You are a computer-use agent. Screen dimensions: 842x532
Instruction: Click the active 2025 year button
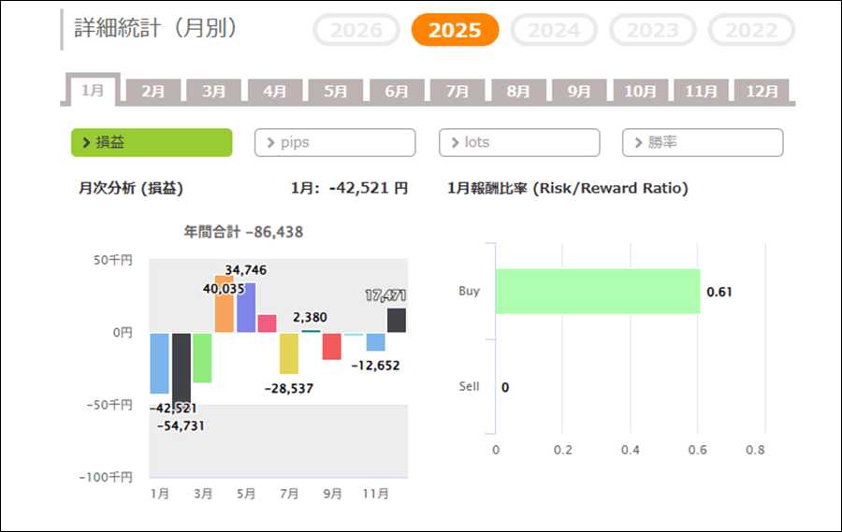(x=456, y=30)
